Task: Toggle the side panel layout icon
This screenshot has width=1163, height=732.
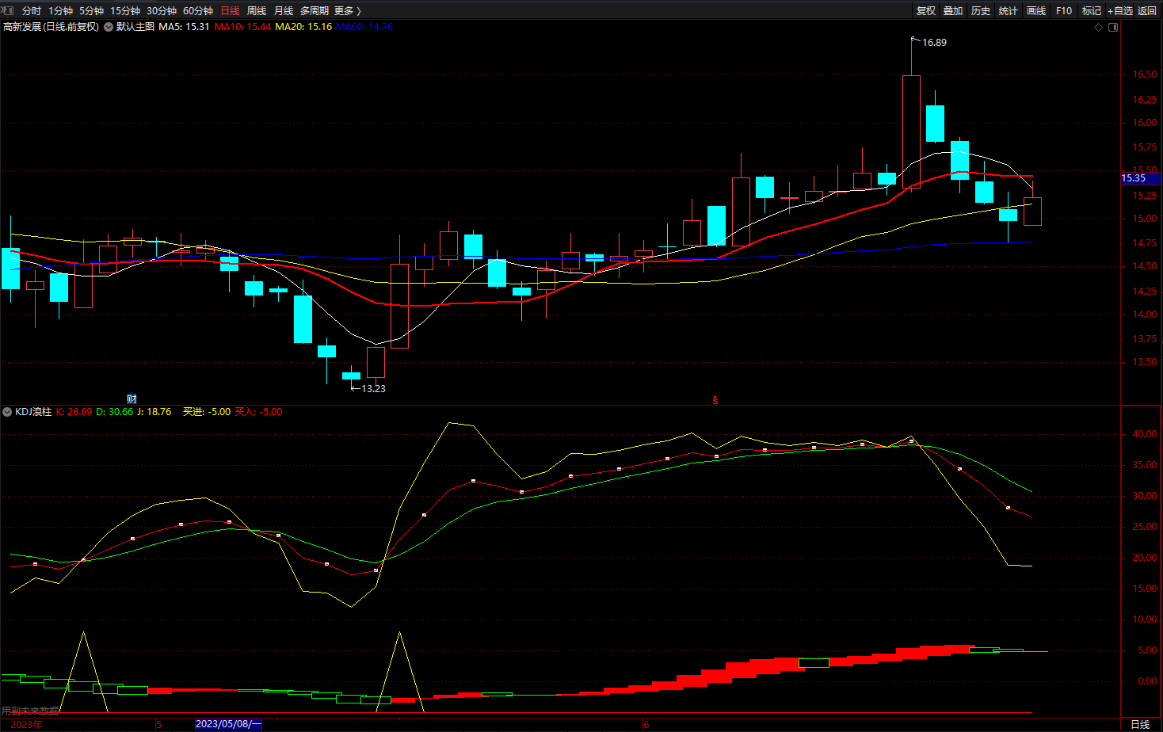Action: pyautogui.click(x=1113, y=27)
